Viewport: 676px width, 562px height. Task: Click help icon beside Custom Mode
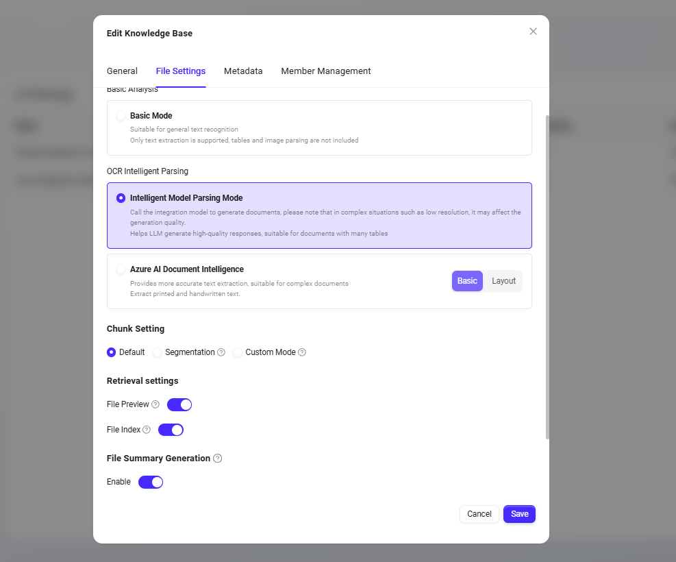click(302, 352)
